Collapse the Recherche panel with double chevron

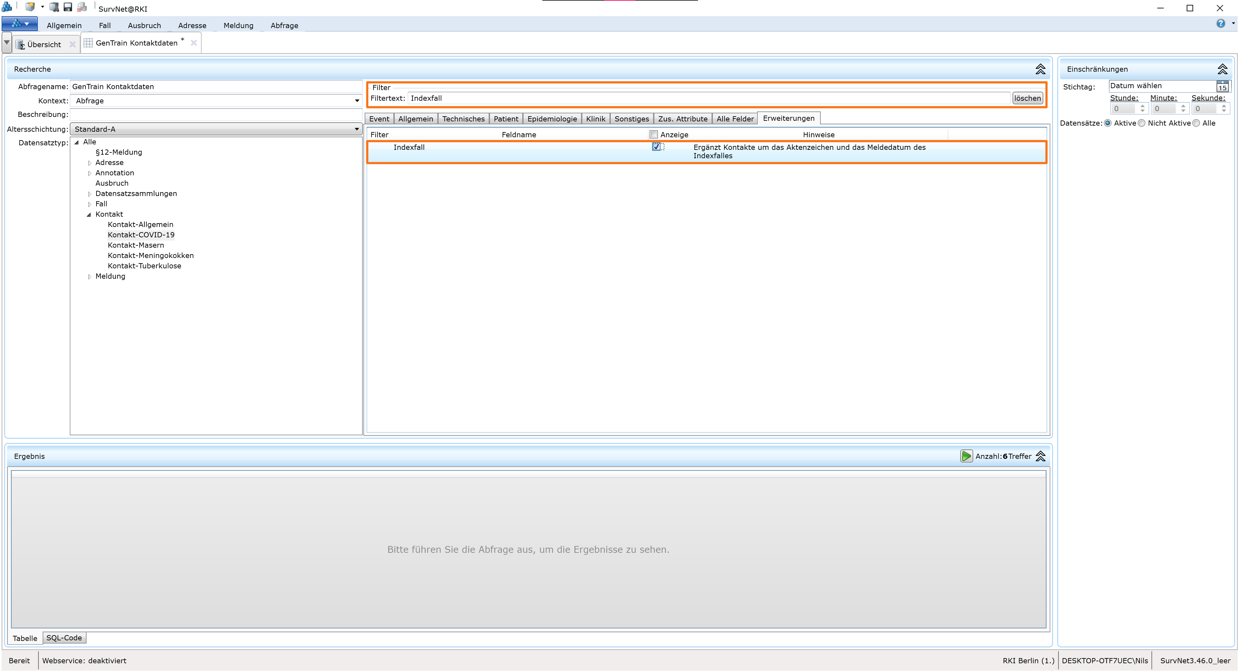pyautogui.click(x=1040, y=69)
